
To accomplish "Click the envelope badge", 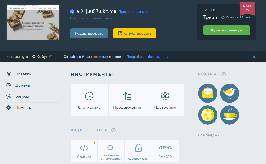I will coord(208,93).
